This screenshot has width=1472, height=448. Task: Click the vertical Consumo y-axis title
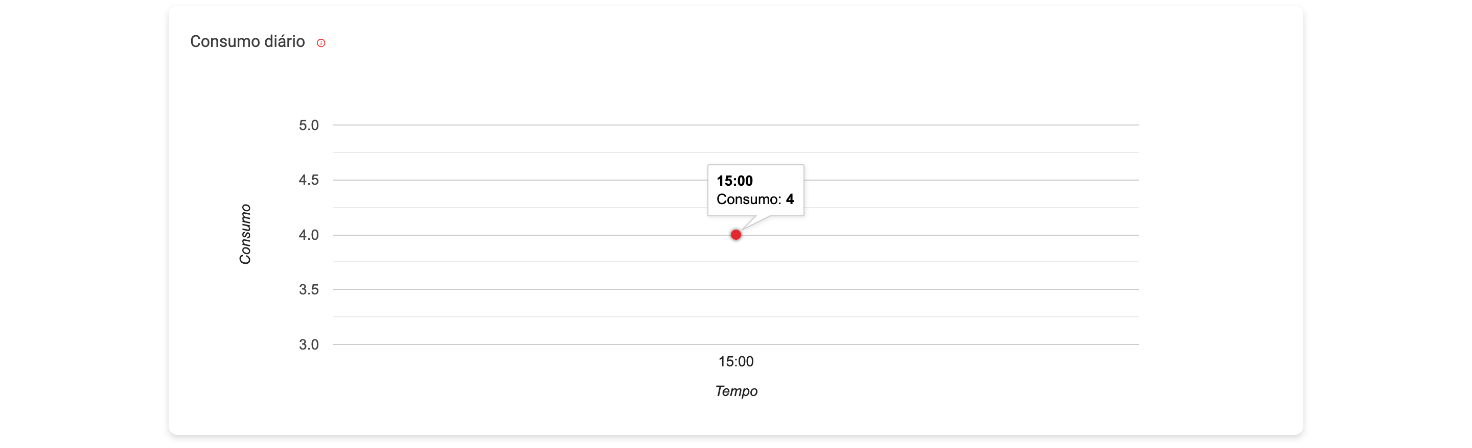tap(245, 234)
